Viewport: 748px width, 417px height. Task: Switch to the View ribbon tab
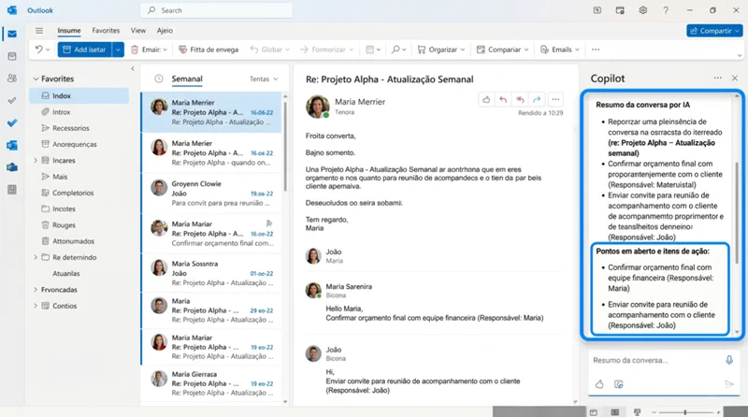tap(138, 31)
